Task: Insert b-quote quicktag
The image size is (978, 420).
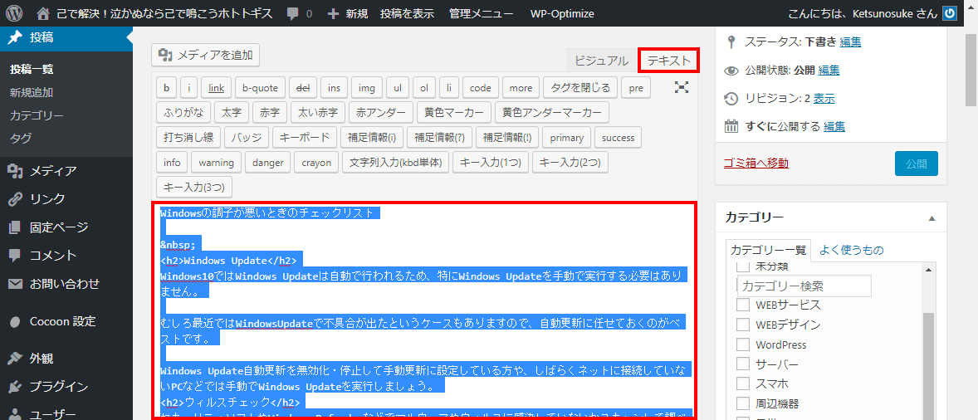Action: click(260, 88)
